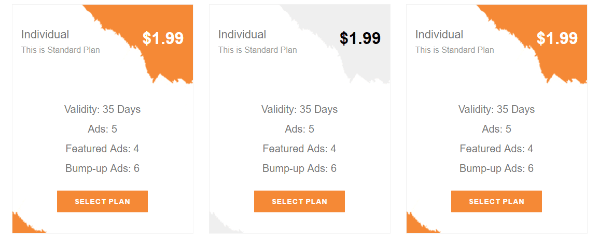Image resolution: width=599 pixels, height=246 pixels.
Task: Click 'Validity: 35 Days' in left card
Action: (102, 109)
